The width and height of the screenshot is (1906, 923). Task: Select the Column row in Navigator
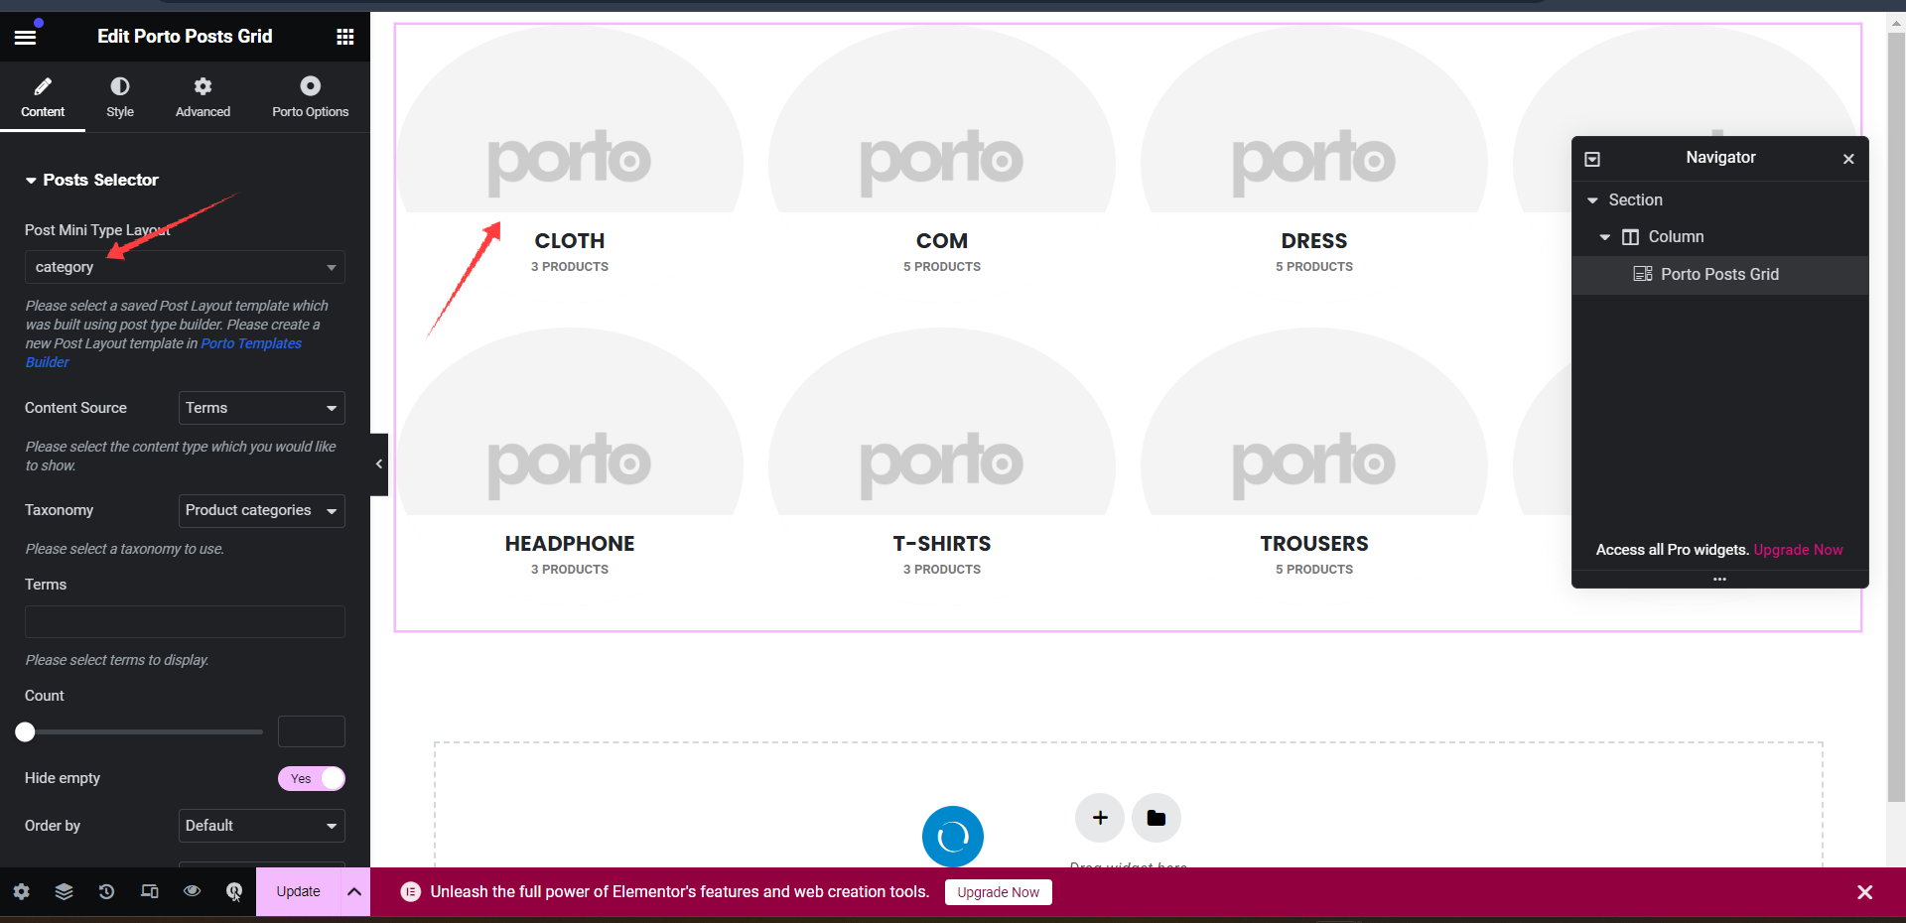click(x=1720, y=237)
